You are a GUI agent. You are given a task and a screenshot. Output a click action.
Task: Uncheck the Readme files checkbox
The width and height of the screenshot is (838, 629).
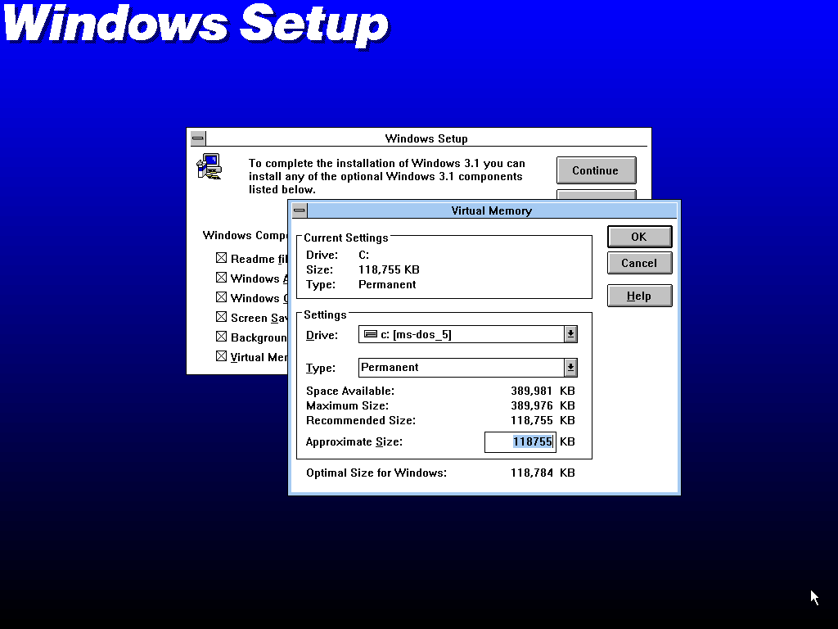(x=221, y=258)
